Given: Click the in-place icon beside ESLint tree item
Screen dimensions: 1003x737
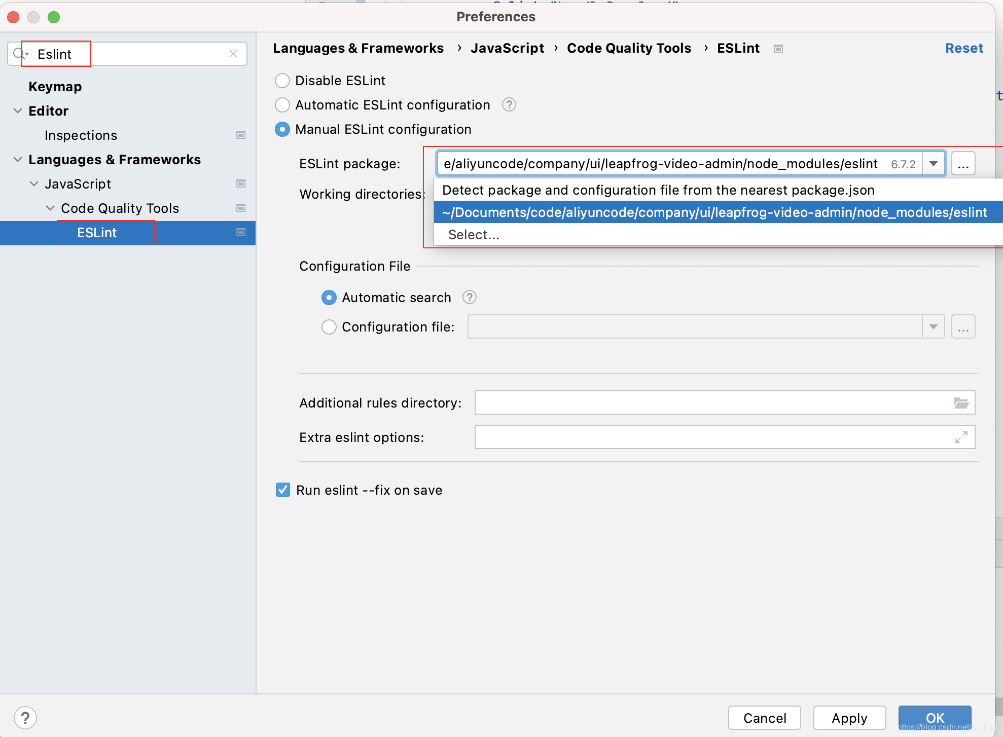Looking at the screenshot, I should click(241, 233).
